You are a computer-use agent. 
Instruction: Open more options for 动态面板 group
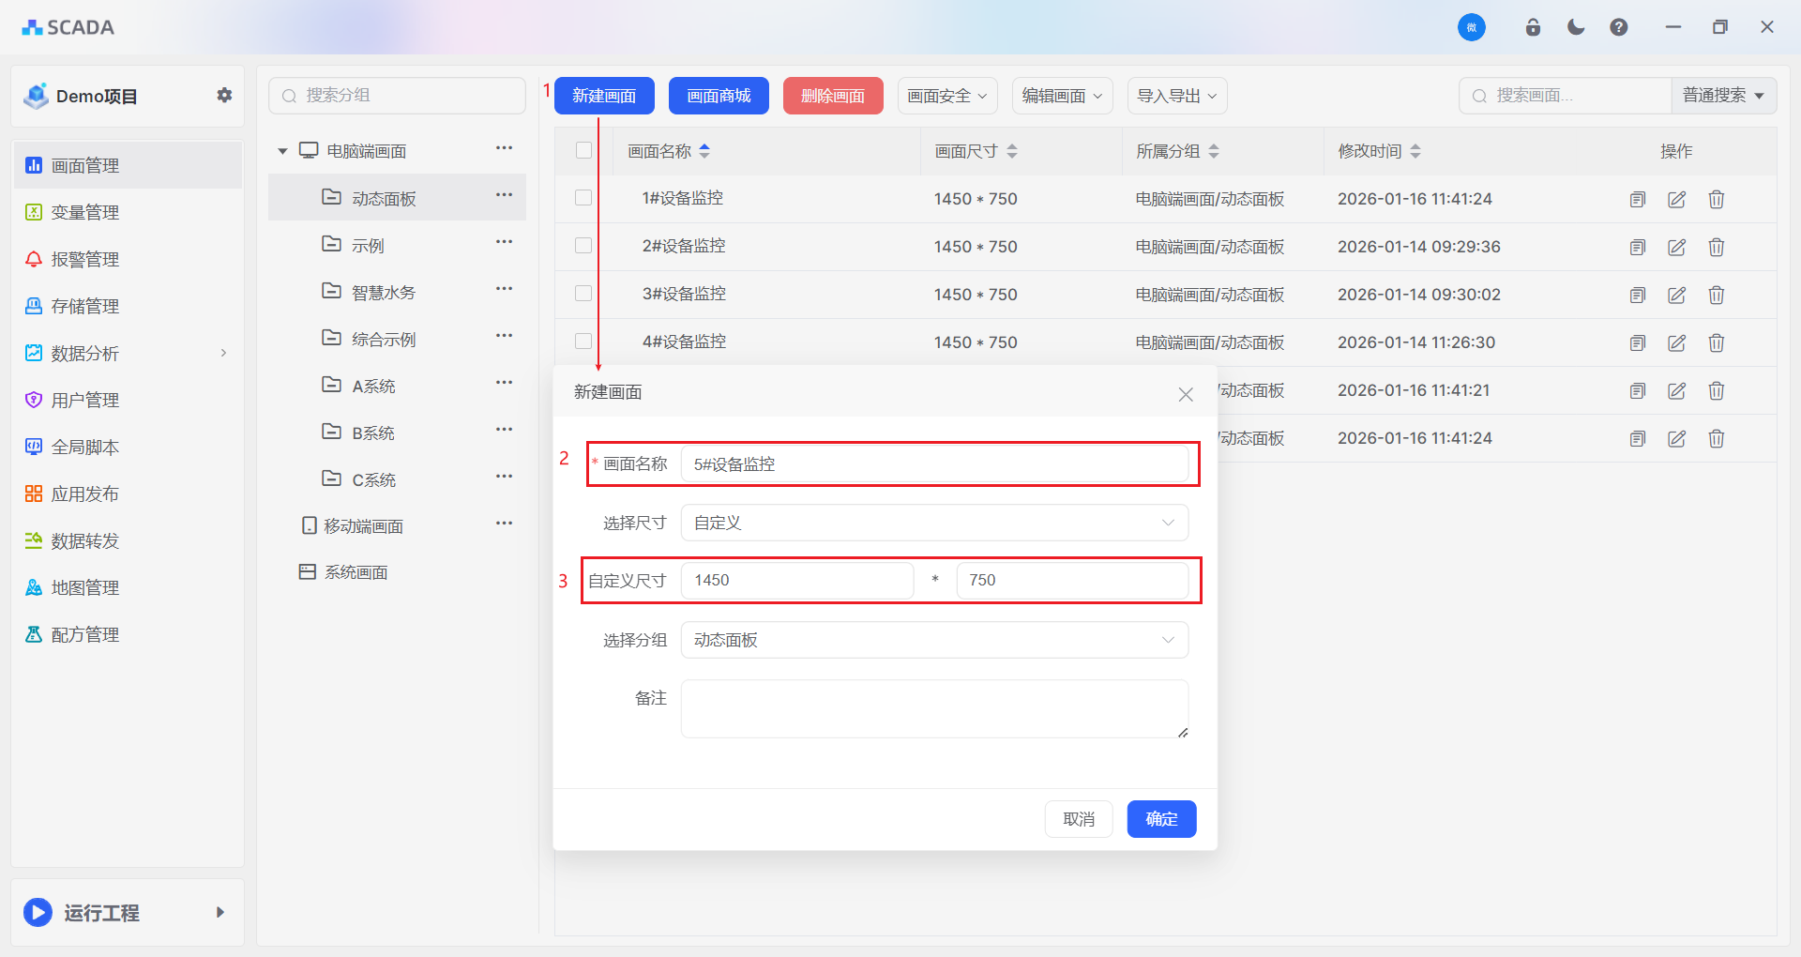(504, 195)
